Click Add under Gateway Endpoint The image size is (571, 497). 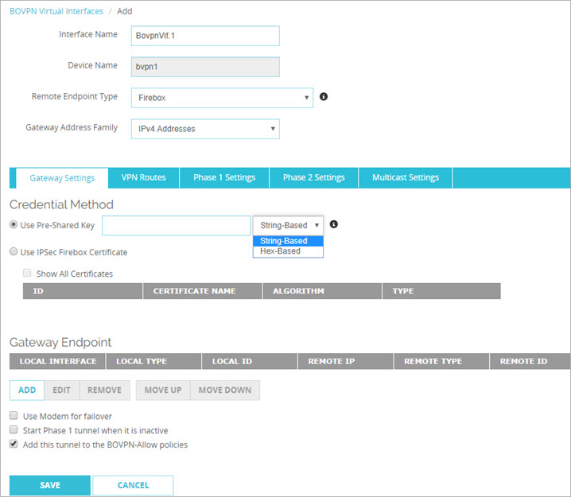coord(27,390)
